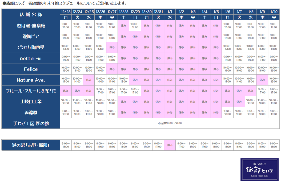Click the 1/10 date column header
This screenshot has width=281, height=183.
(x=274, y=12)
